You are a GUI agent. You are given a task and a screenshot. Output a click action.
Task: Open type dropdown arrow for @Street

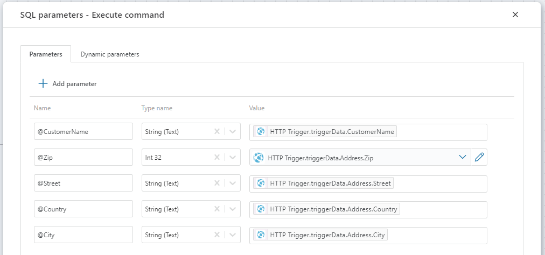(233, 183)
